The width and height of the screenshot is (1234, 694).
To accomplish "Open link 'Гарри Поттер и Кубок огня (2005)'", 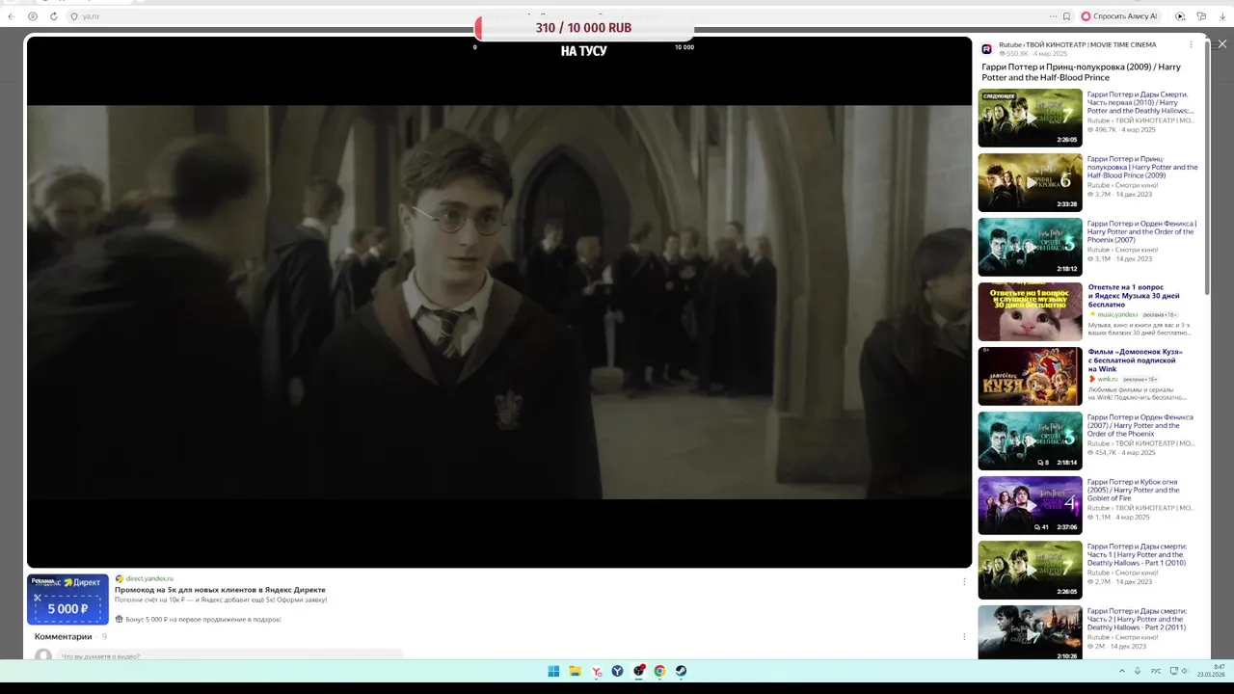I will point(1134,490).
